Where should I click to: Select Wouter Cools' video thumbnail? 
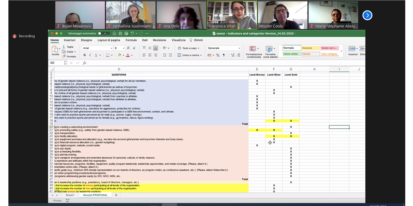(x=283, y=15)
